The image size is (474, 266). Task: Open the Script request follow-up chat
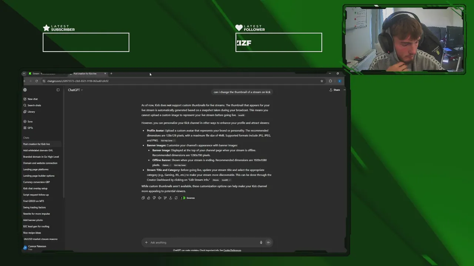[42, 195]
